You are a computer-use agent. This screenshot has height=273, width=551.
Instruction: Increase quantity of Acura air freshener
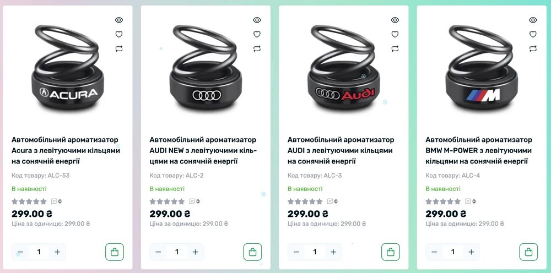click(x=57, y=252)
